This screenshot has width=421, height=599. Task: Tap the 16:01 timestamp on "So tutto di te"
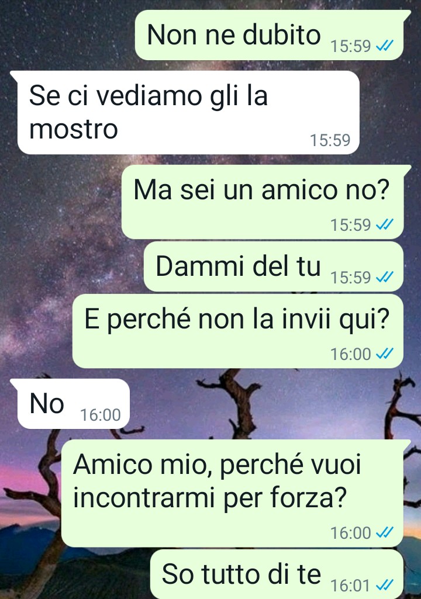(351, 586)
